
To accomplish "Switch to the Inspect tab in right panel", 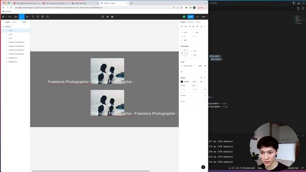I will point(198,22).
